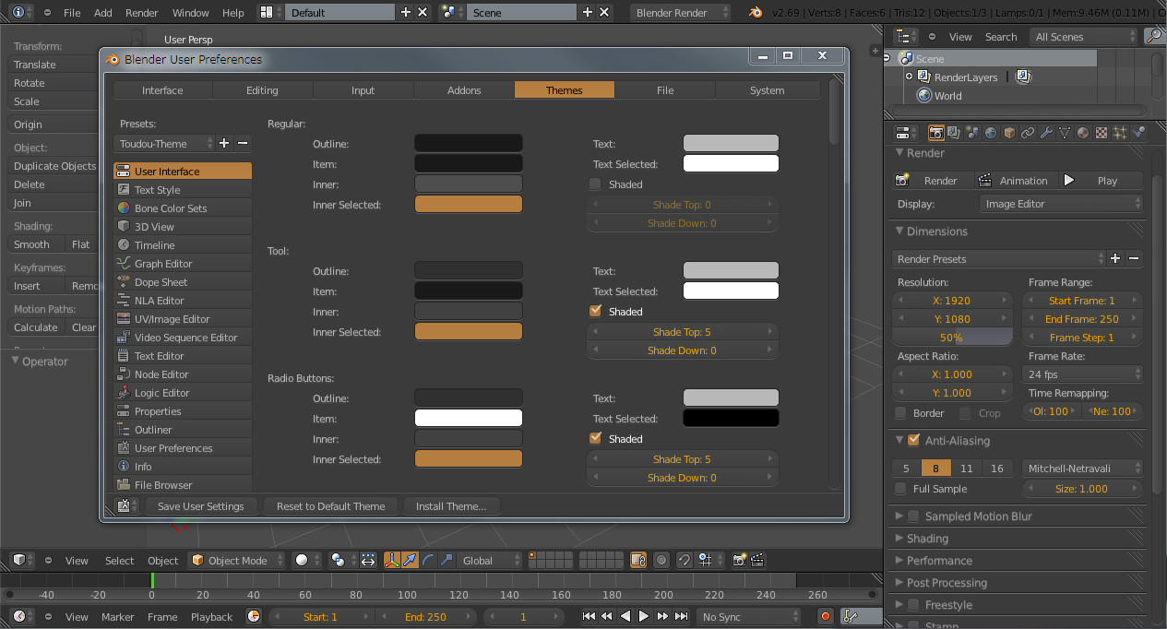Open outliner search magnifier icon

(1153, 36)
